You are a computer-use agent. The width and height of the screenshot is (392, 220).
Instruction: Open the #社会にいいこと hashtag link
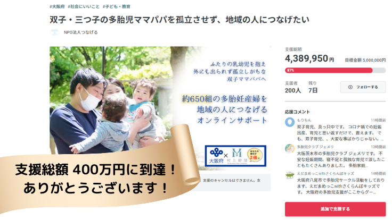(x=84, y=6)
